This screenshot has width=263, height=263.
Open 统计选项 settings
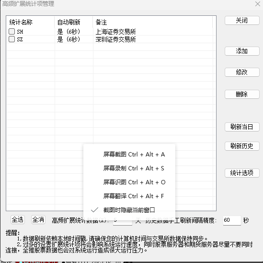(242, 173)
